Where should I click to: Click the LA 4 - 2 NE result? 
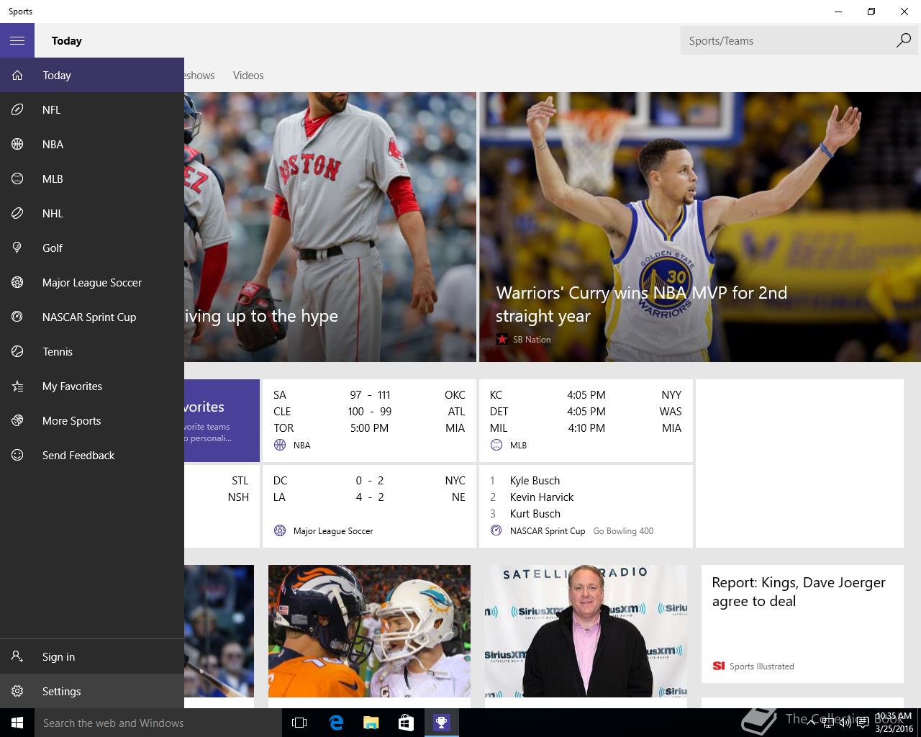coord(369,497)
